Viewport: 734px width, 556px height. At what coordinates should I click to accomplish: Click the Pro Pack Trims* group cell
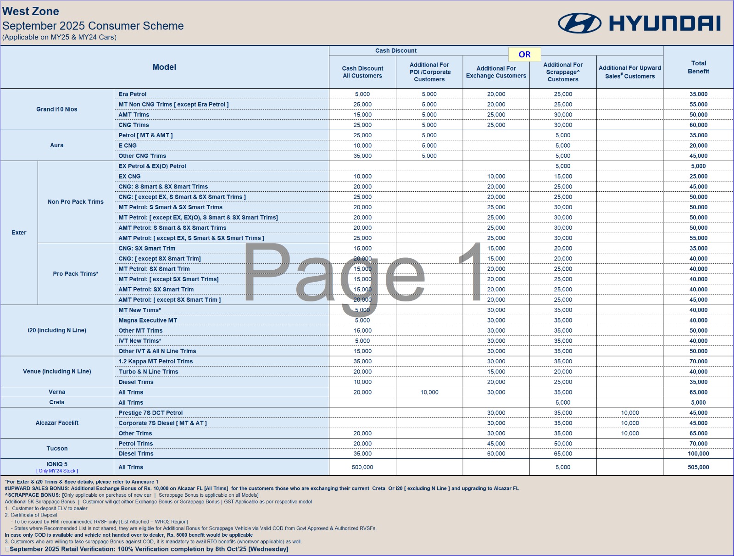[x=76, y=274]
